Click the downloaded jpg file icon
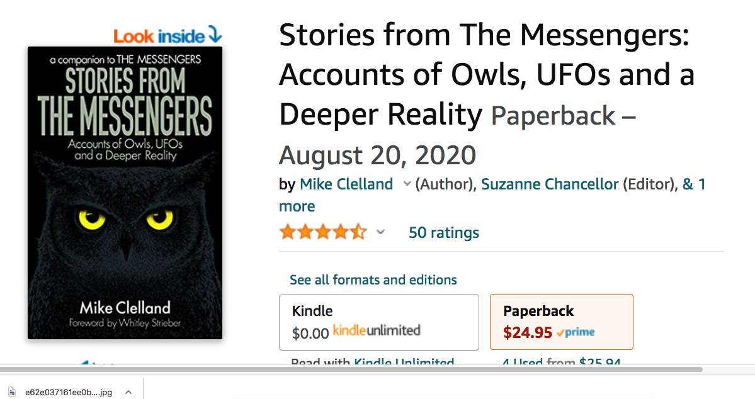Viewport: 755px width, 399px height. coord(12,392)
